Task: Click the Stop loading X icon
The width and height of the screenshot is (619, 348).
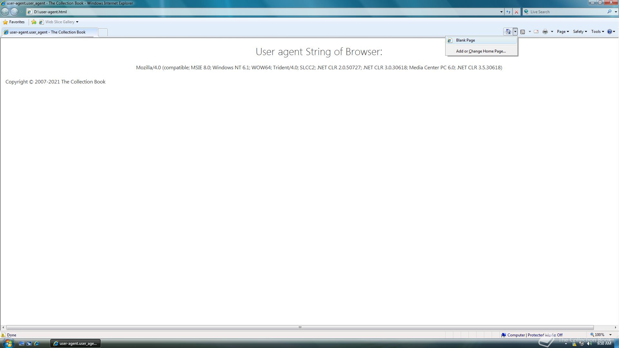Action: coord(516,12)
